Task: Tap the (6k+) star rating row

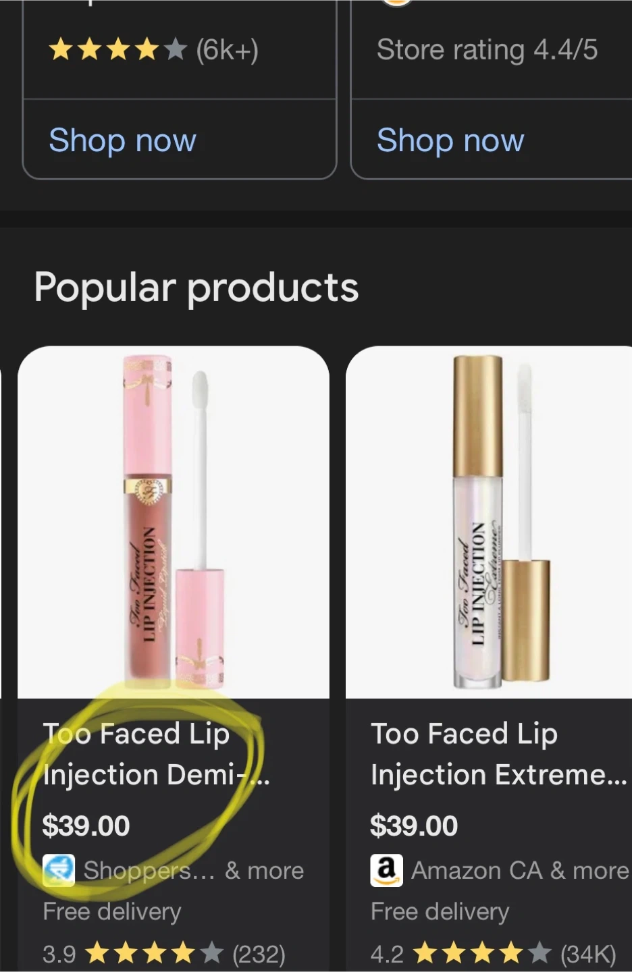Action: 153,49
